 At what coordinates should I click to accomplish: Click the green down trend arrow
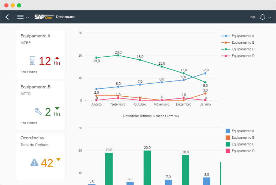coord(57,109)
